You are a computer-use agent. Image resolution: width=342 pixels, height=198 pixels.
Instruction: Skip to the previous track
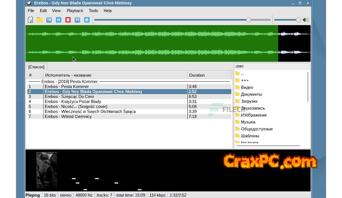coord(49,20)
